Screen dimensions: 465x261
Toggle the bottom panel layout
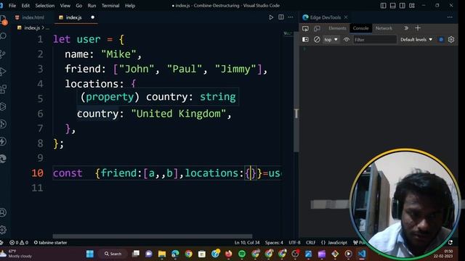click(x=392, y=6)
